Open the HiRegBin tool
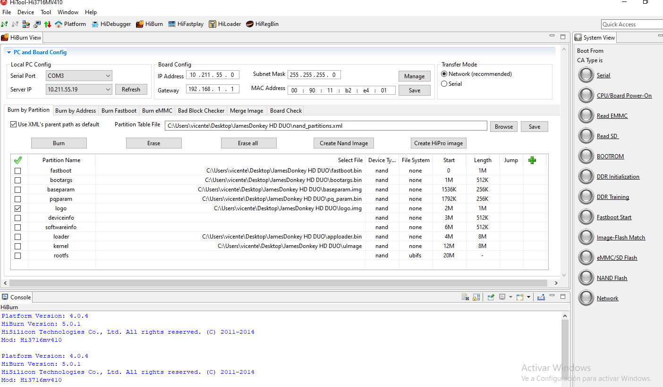The image size is (663, 387). click(x=263, y=24)
